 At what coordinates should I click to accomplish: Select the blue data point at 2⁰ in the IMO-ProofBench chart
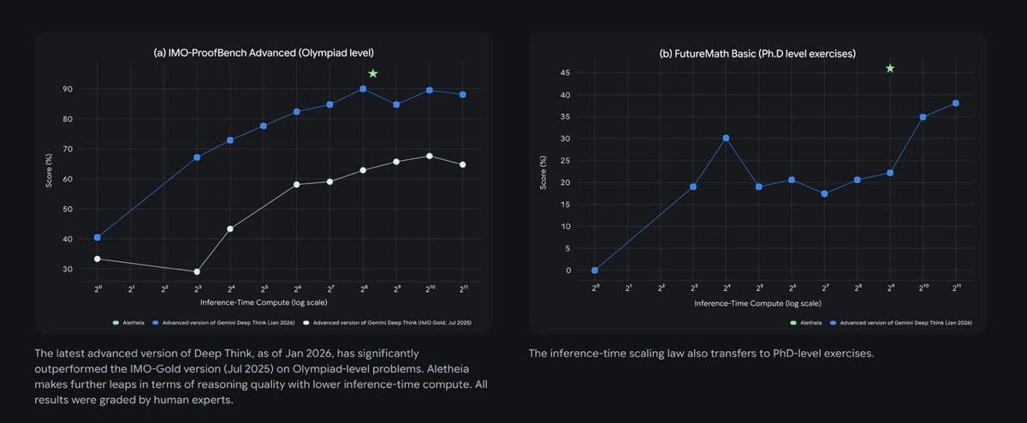(x=98, y=237)
